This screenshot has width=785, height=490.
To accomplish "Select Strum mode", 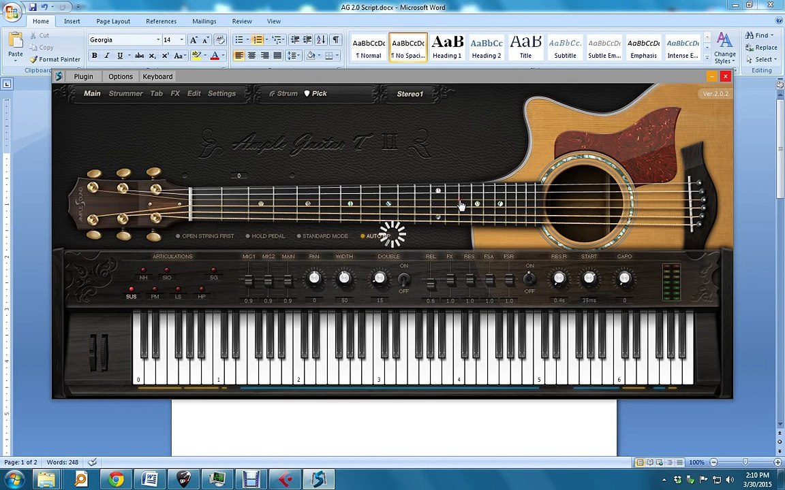I will pos(283,93).
